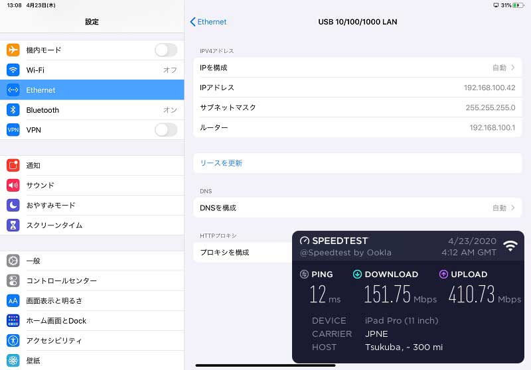531x370 pixels.
Task: Open Wi-Fi settings row
Action: click(x=92, y=70)
